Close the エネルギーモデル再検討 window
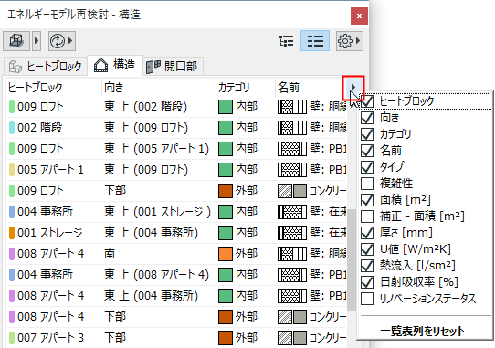Image resolution: width=495 pixels, height=348 pixels. 359,16
